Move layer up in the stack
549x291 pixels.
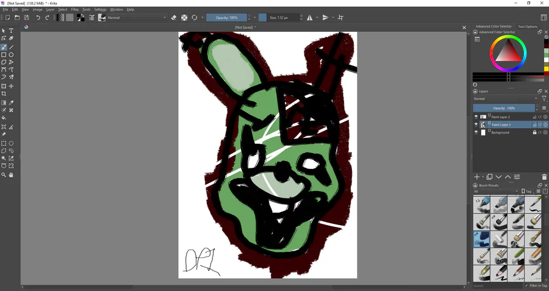[508, 177]
